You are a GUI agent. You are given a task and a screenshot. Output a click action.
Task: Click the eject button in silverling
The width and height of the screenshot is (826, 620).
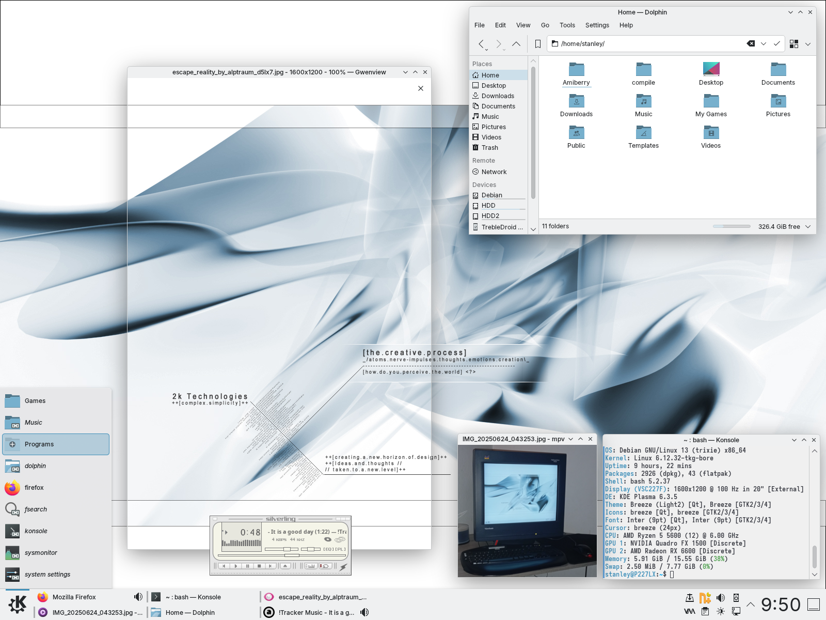285,566
